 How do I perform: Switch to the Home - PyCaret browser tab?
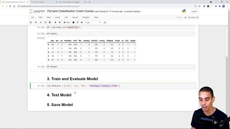[x=44, y=2]
